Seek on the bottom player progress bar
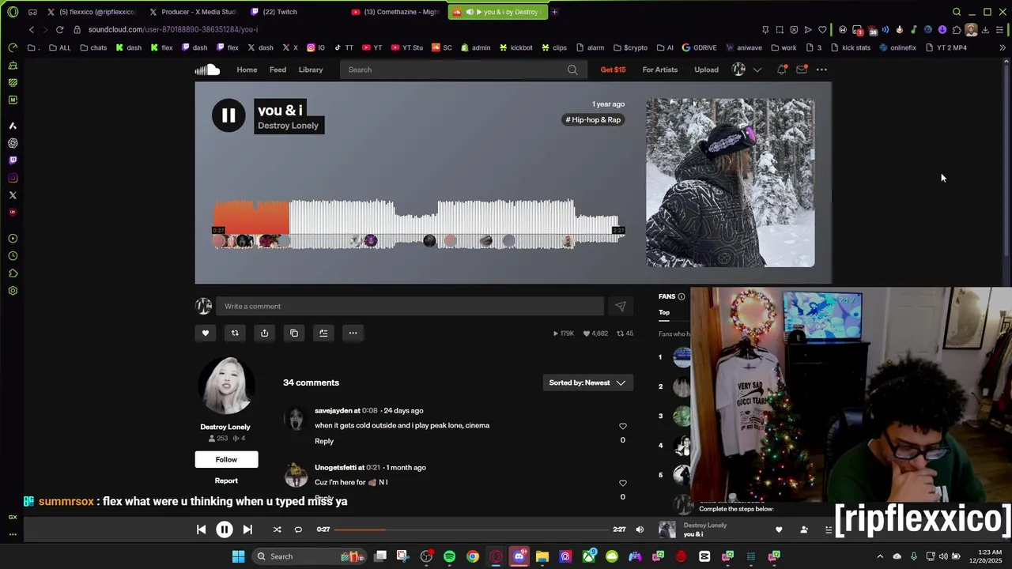This screenshot has width=1012, height=569. pyautogui.click(x=471, y=529)
